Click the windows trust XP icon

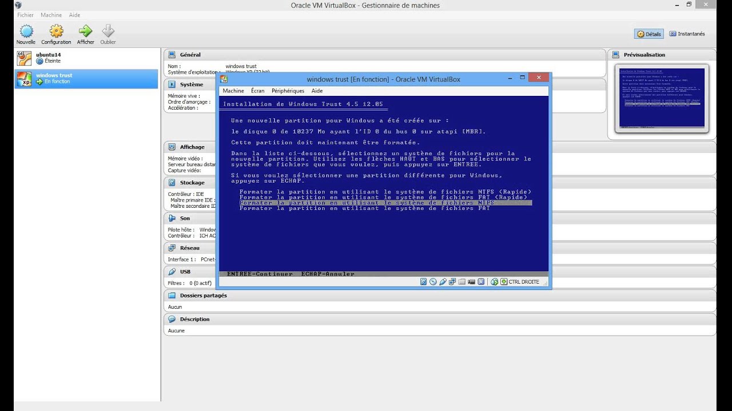24,79
